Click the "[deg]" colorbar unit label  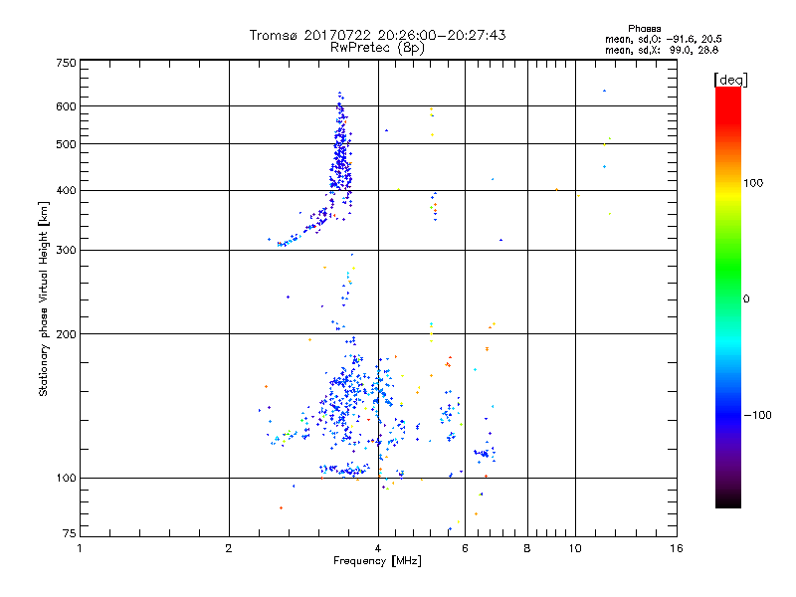[730, 80]
